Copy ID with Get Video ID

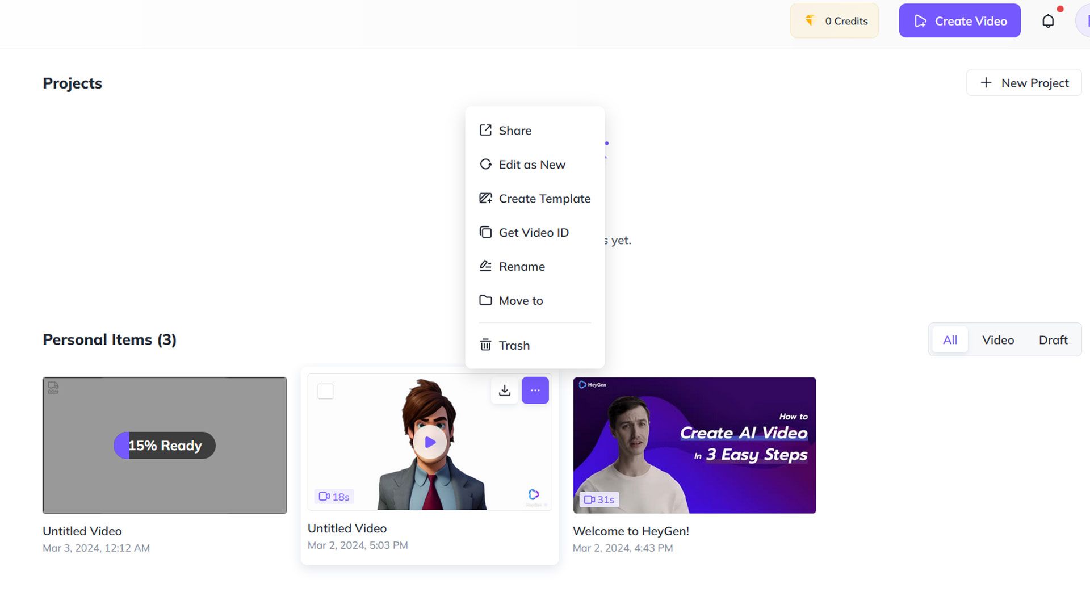coord(533,233)
